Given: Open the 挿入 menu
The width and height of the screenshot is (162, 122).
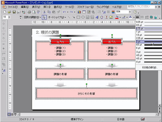Looking at the screenshot, I should tap(47, 7).
